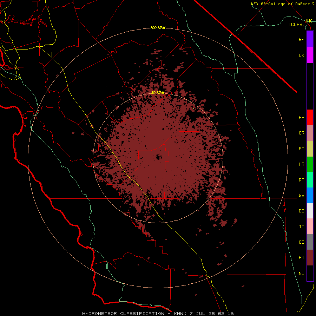
Task: Click the 100 NMI range ring label
Action: (x=158, y=28)
